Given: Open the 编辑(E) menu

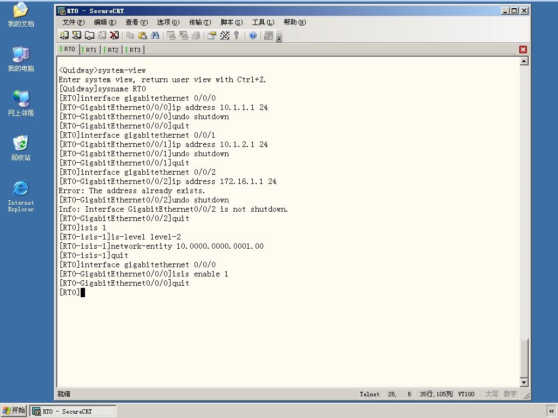Looking at the screenshot, I should pyautogui.click(x=105, y=22).
